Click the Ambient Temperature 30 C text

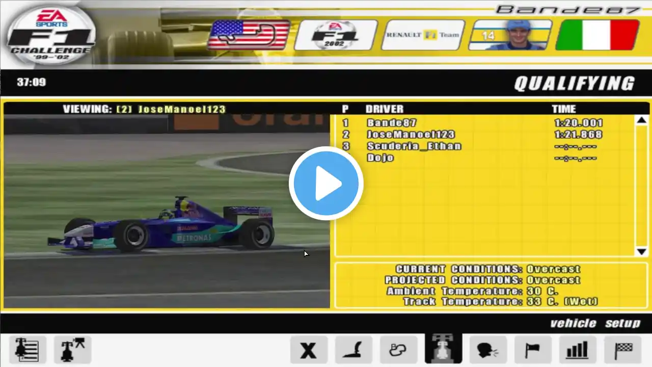[472, 291]
